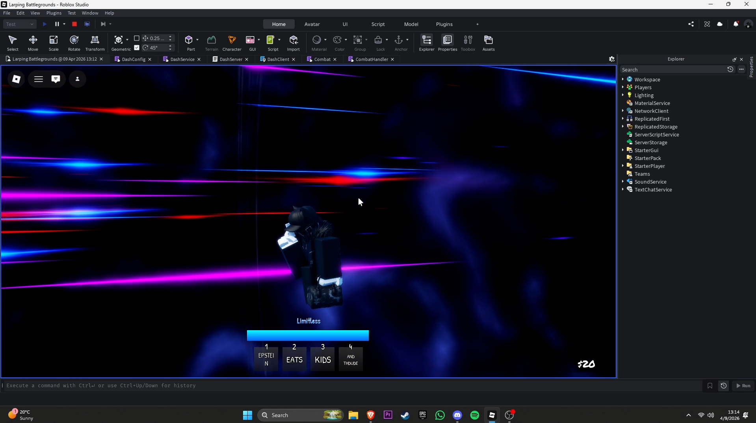756x423 pixels.
Task: Open Spotify from the taskbar
Action: [475, 415]
